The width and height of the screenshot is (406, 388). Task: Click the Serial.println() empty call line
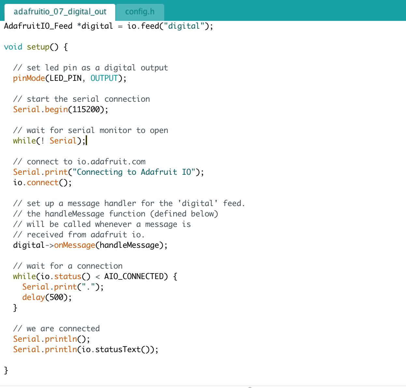pos(51,339)
